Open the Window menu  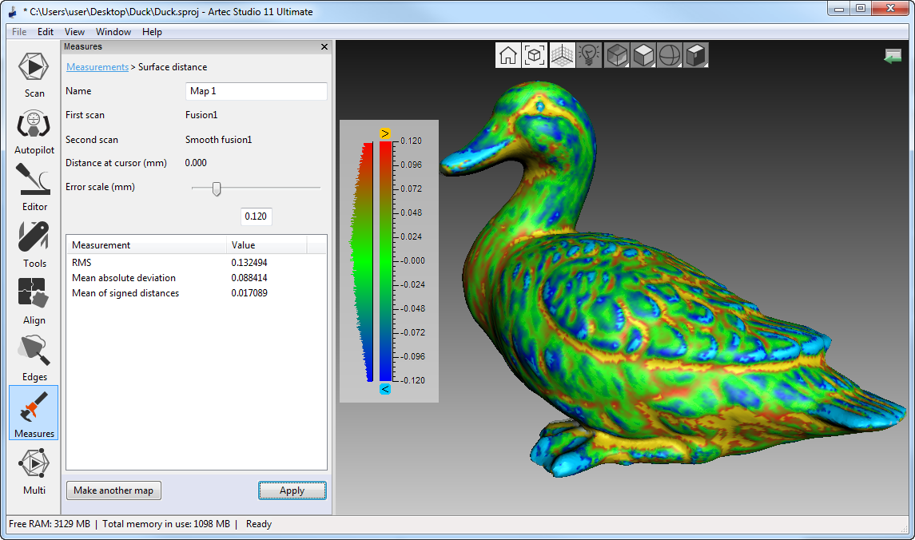[113, 32]
